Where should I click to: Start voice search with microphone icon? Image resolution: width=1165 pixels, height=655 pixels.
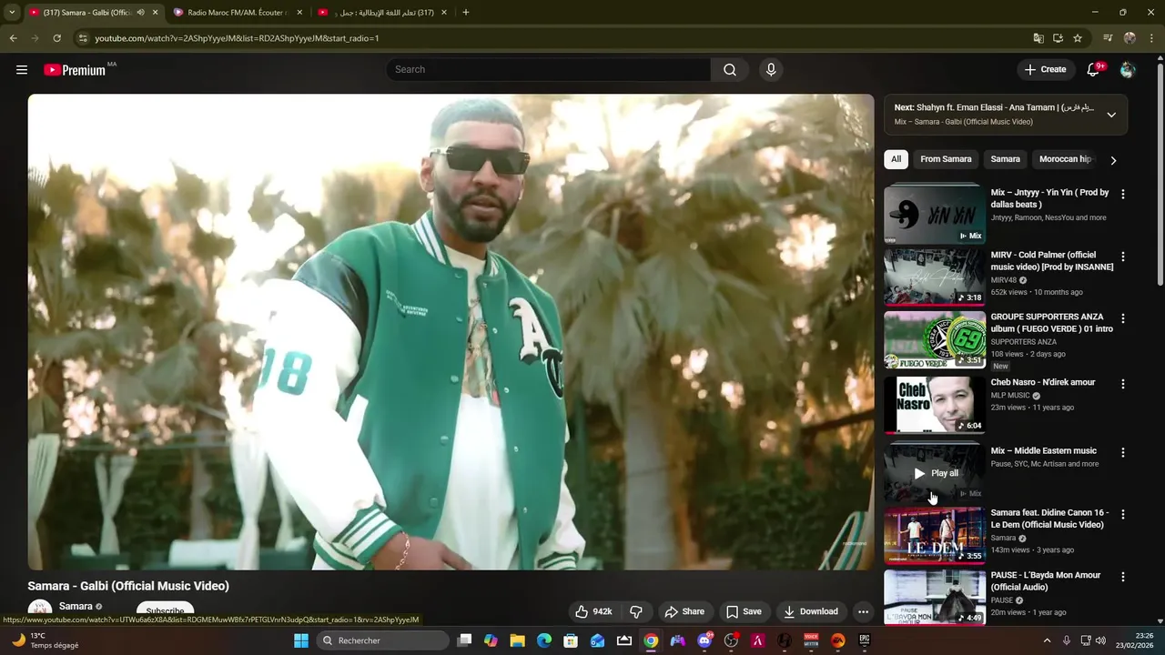tap(771, 69)
